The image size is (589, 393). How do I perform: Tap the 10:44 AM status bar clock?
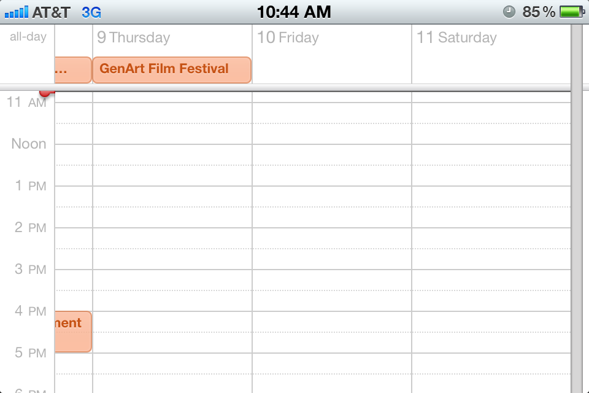[x=294, y=12]
